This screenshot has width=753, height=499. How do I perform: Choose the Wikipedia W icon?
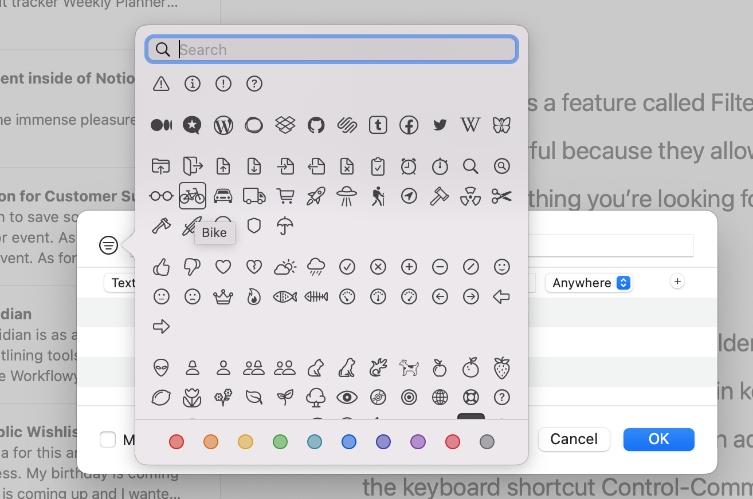click(x=470, y=125)
